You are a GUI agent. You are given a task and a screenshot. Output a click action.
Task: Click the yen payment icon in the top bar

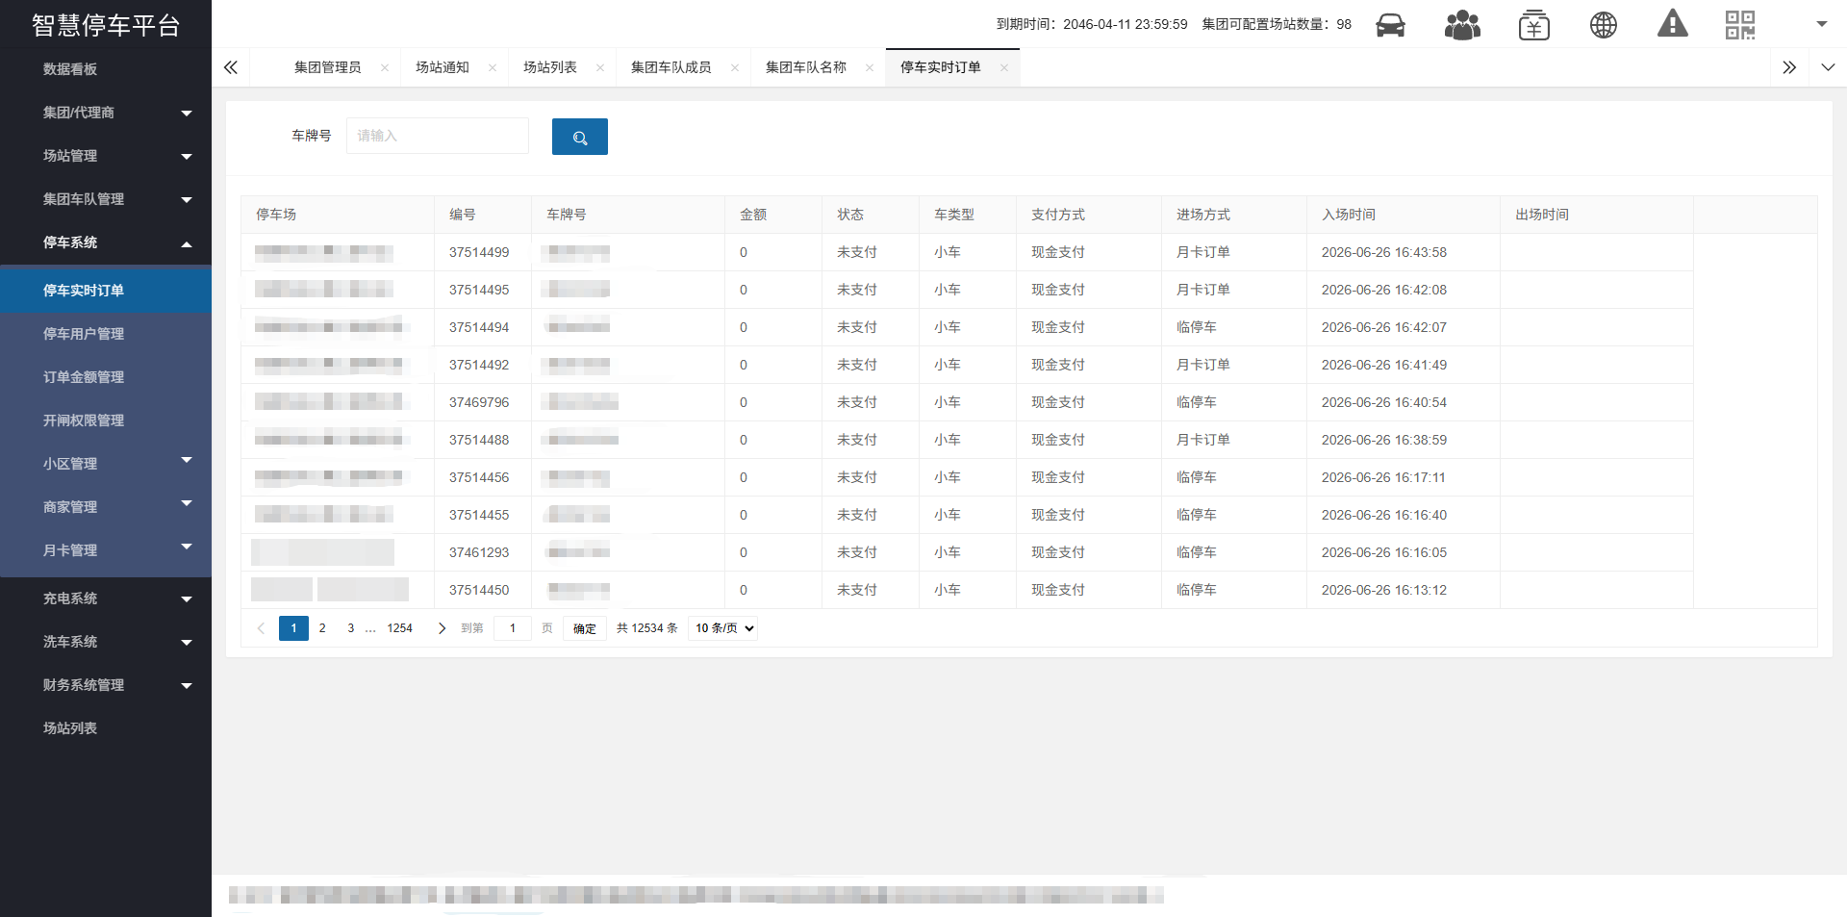pos(1533,25)
